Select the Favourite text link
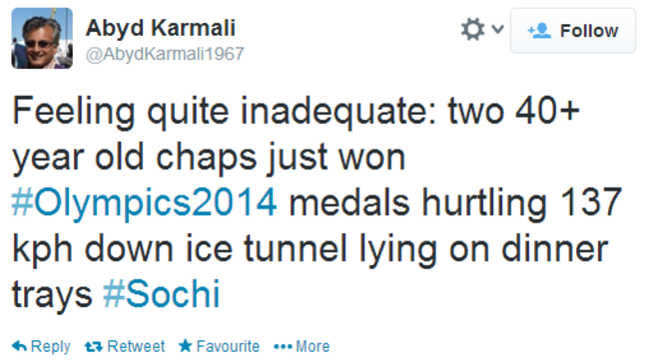Viewport: 649px width, 362px height. [228, 346]
